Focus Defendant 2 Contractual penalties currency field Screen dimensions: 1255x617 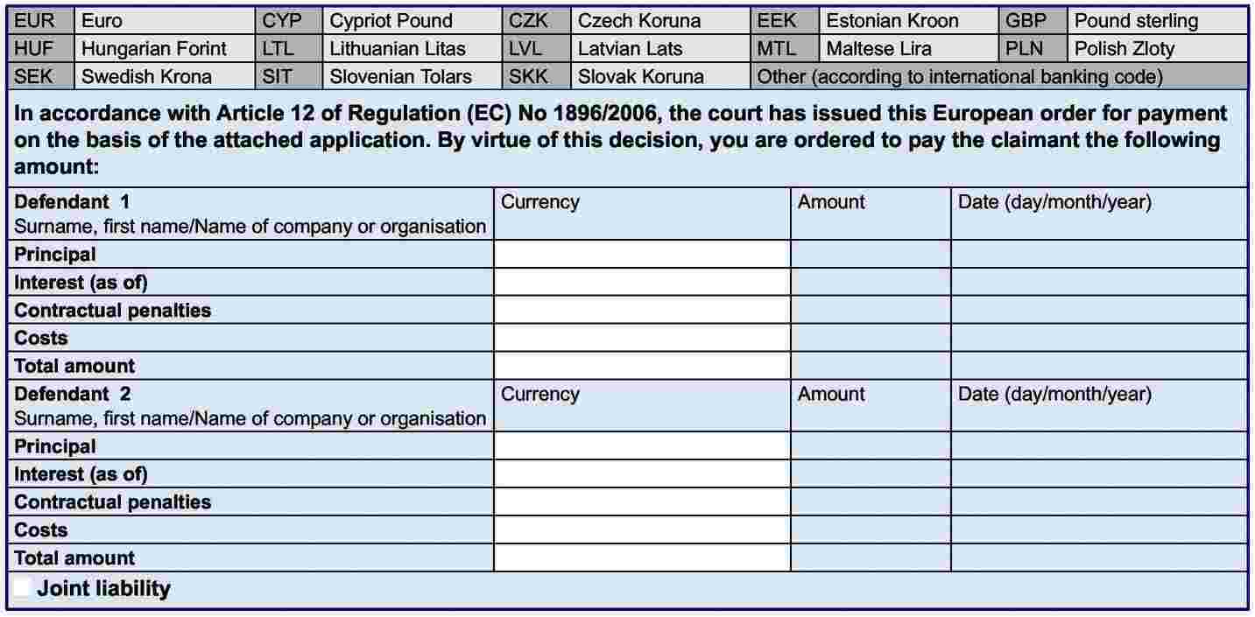pyautogui.click(x=642, y=502)
